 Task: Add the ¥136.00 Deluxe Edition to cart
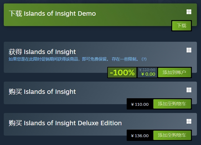coord(172,135)
